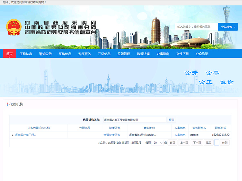The image size is (242, 181).
Task: Open the 全站搜索 search dropdown
Action: click(228, 27)
